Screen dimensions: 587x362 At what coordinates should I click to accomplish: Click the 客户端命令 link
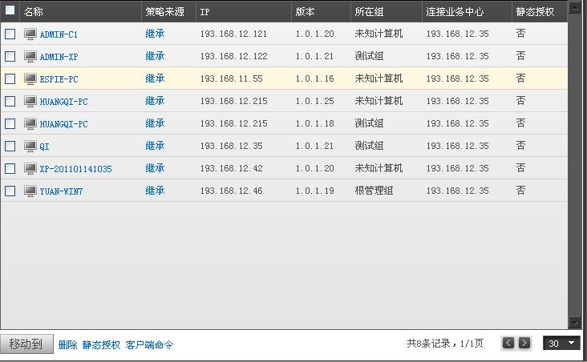coord(149,344)
